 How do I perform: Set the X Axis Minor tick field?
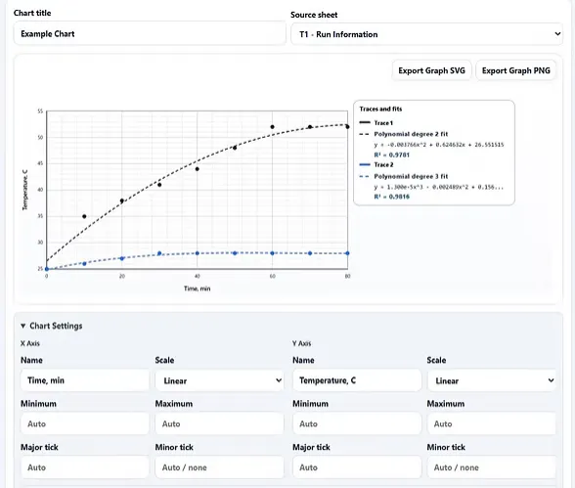219,467
